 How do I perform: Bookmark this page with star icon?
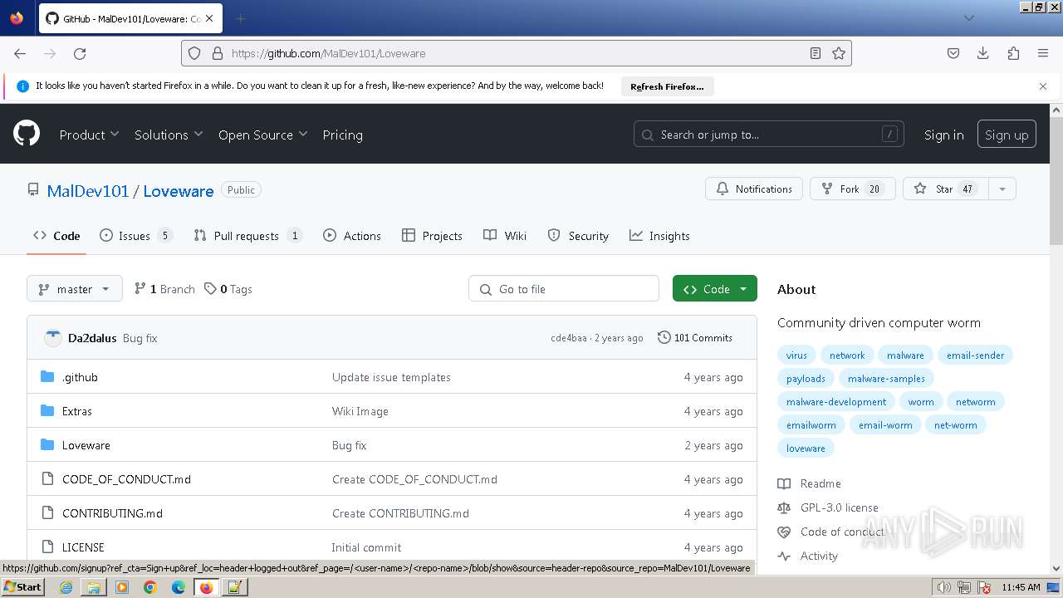[839, 53]
